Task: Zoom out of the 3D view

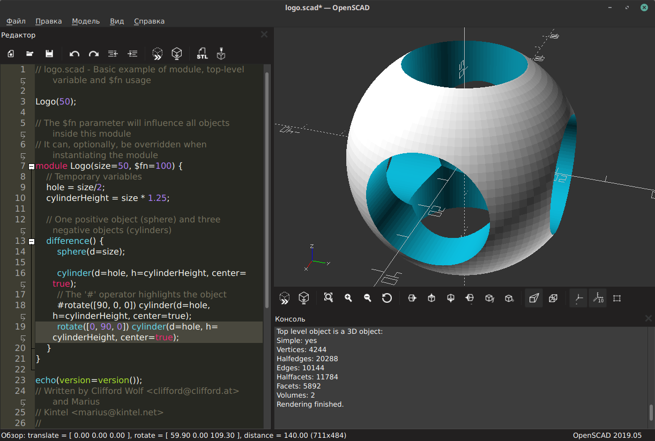Action: click(368, 298)
